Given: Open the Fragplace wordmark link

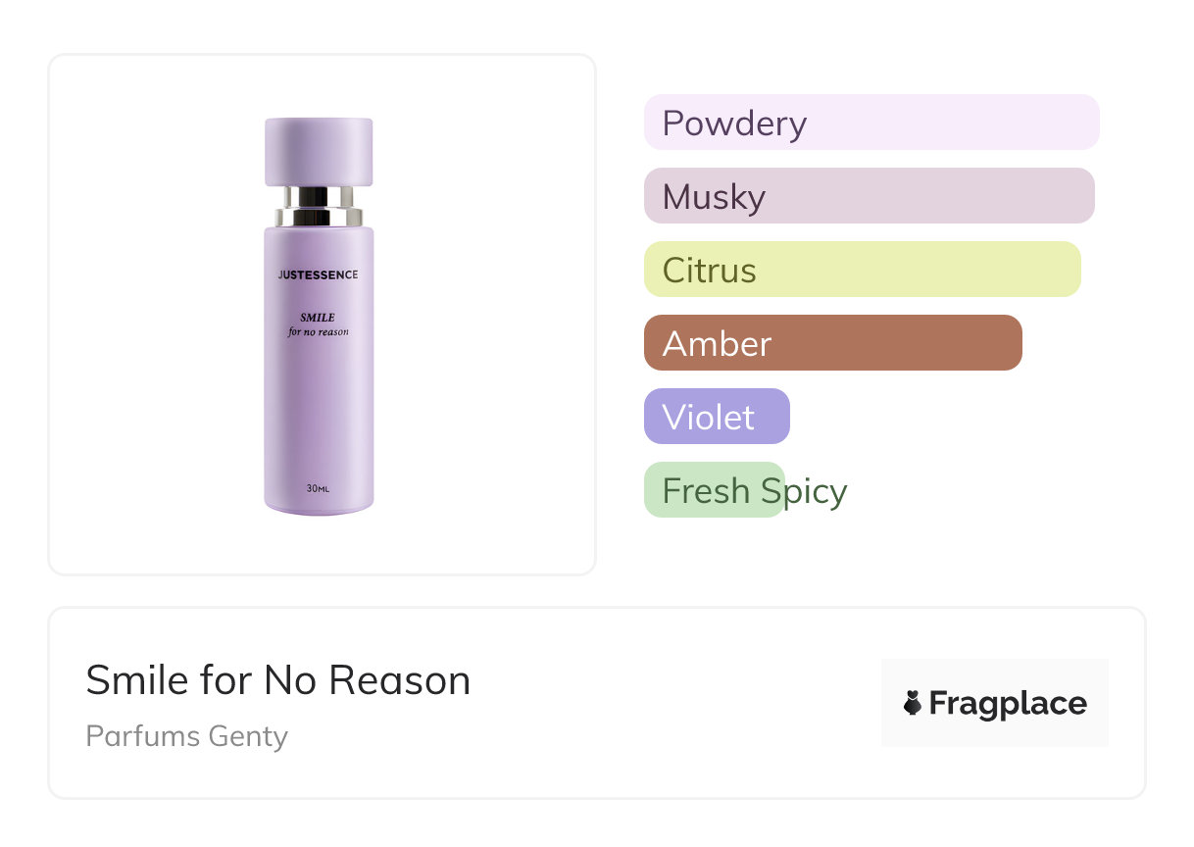Looking at the screenshot, I should [1008, 703].
